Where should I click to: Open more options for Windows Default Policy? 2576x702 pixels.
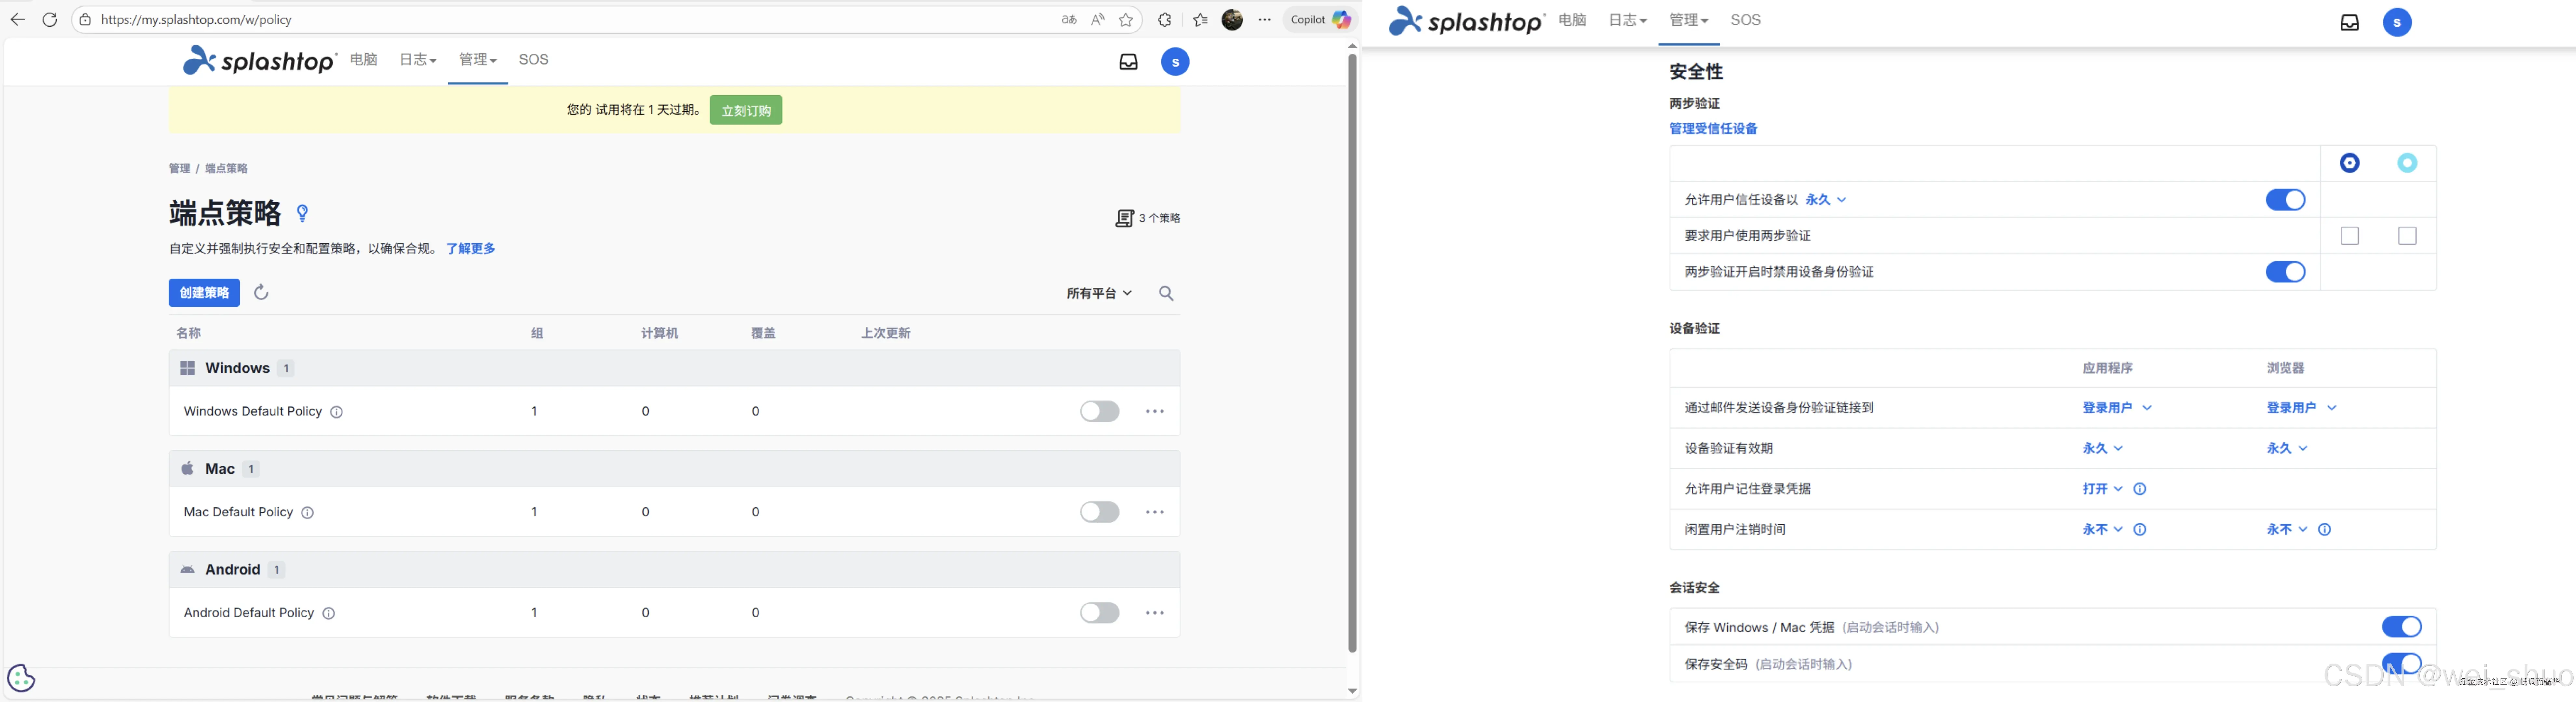coord(1155,410)
